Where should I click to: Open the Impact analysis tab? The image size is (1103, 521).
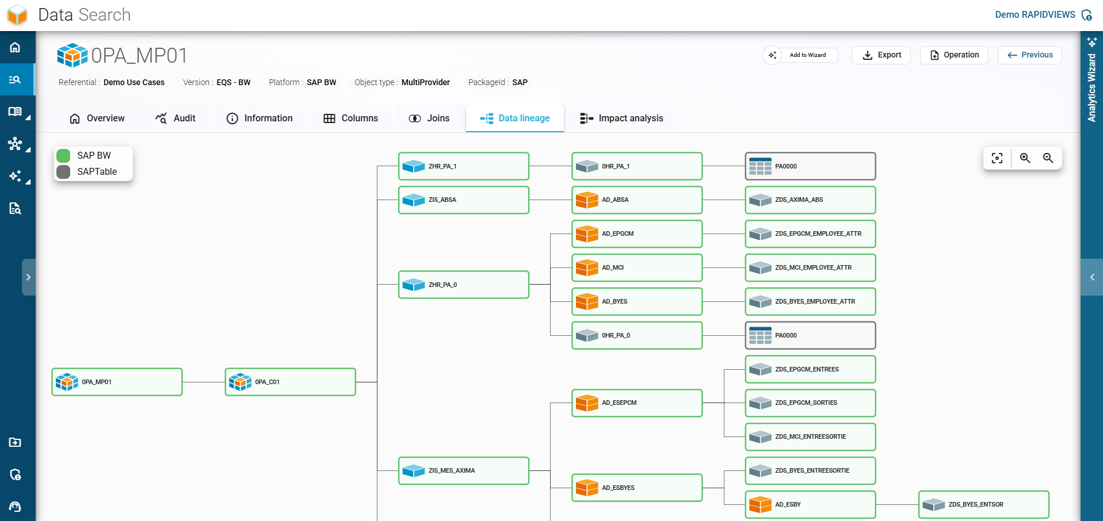tap(621, 118)
